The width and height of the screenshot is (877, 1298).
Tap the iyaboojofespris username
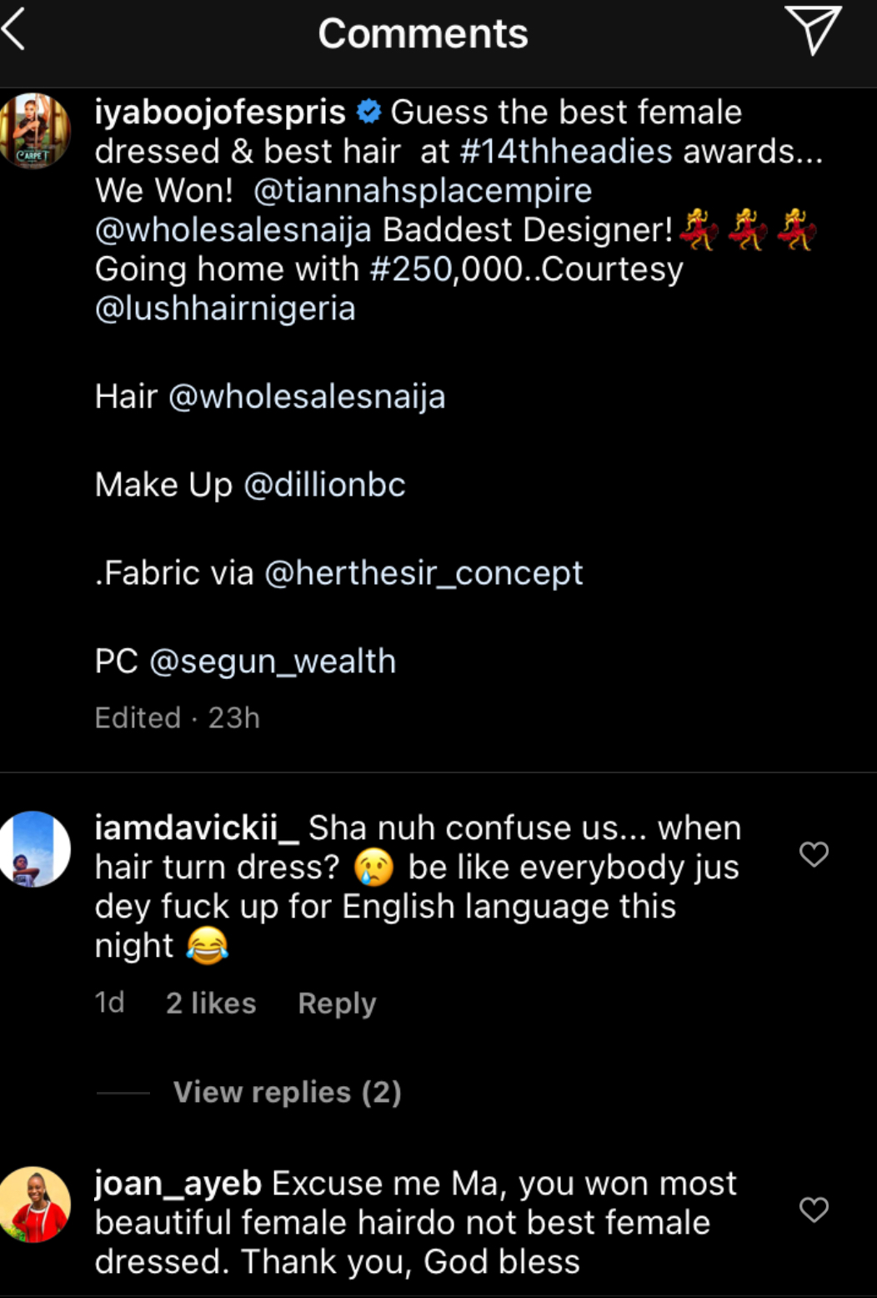(x=220, y=113)
